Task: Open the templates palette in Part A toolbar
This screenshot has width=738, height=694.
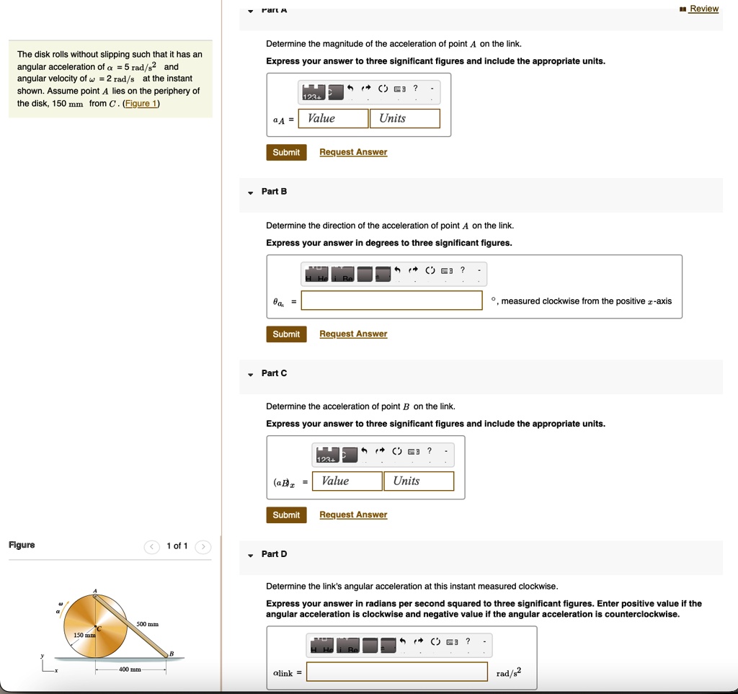Action: point(314,92)
